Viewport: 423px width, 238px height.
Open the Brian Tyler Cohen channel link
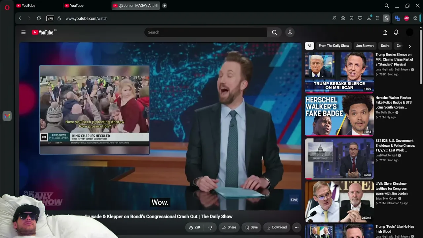pos(386,198)
